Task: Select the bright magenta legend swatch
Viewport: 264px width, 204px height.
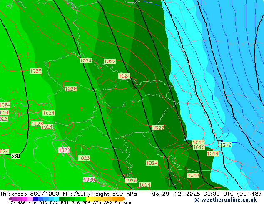Action: 25,199
